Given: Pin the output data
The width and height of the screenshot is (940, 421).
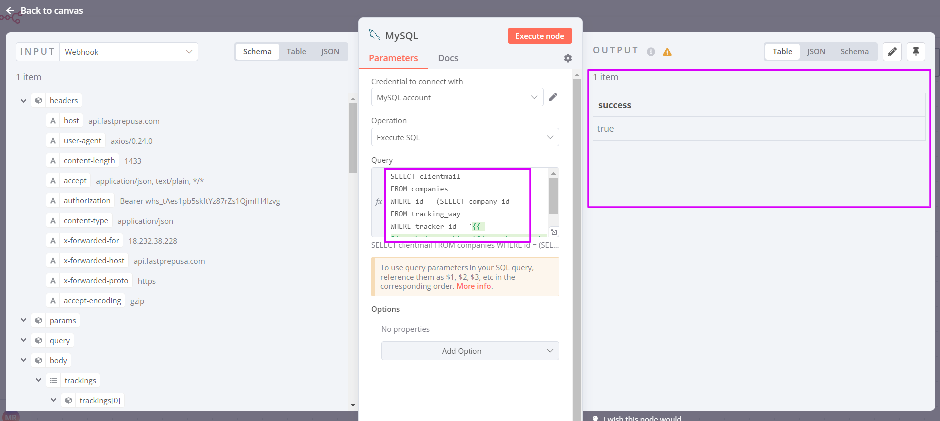Looking at the screenshot, I should coord(916,52).
